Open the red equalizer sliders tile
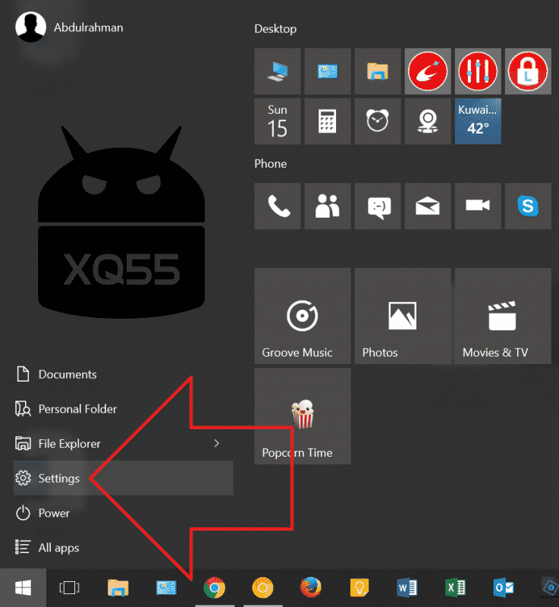 coord(478,71)
